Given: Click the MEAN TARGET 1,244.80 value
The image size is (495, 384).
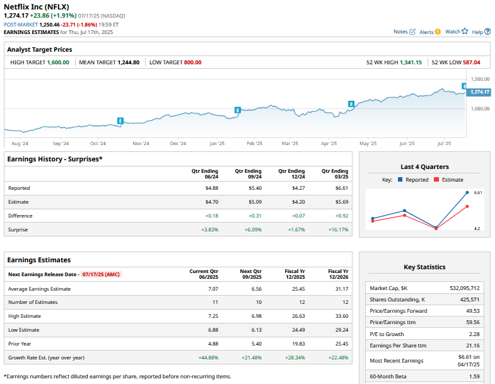Looking at the screenshot, I should [129, 62].
